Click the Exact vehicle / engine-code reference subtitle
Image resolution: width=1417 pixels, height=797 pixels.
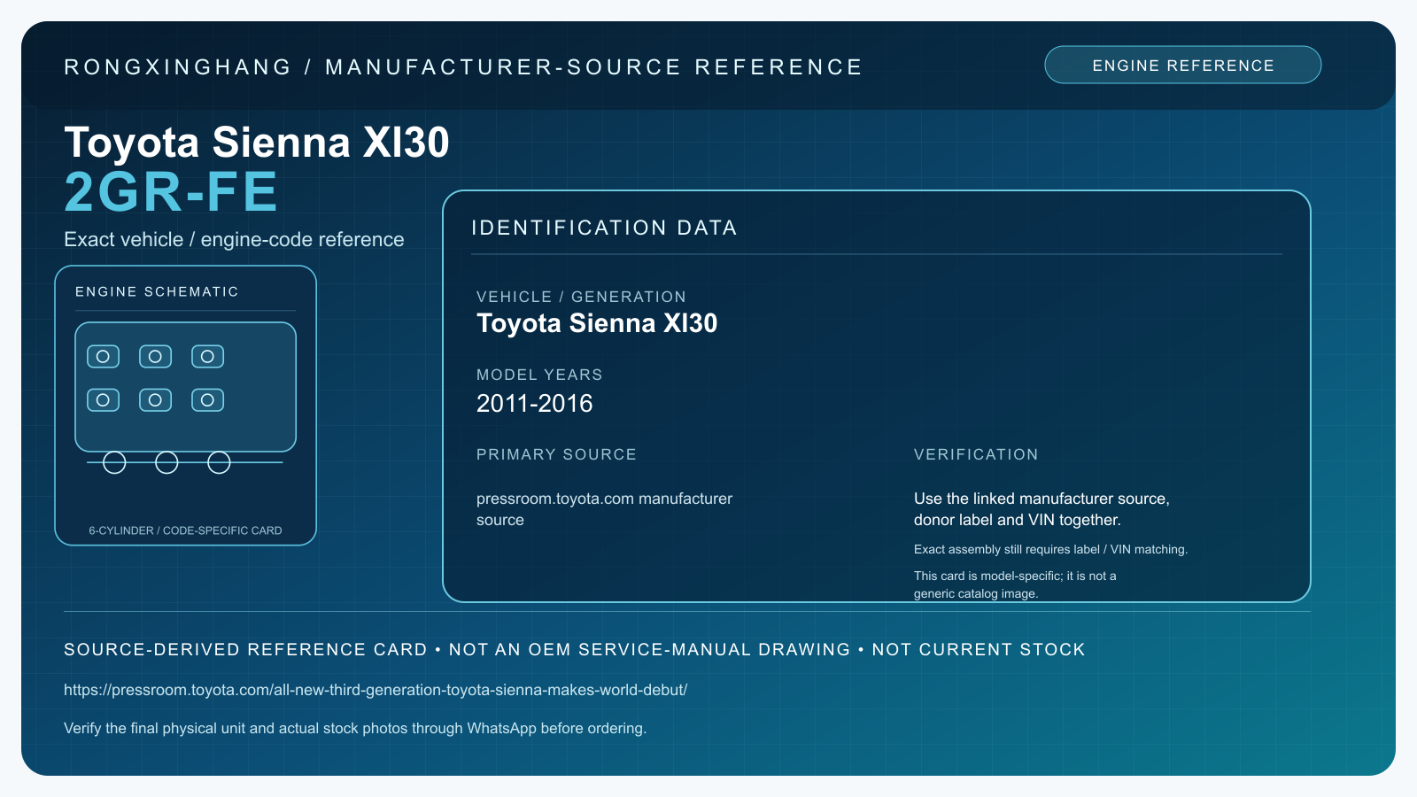(x=234, y=239)
